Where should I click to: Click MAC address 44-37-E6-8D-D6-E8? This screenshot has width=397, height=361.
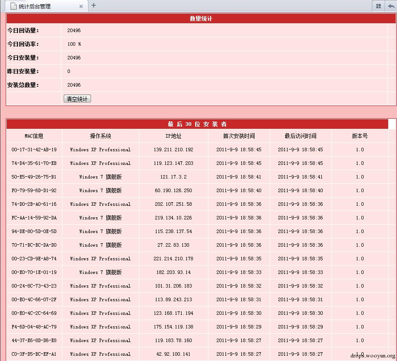[34, 340]
